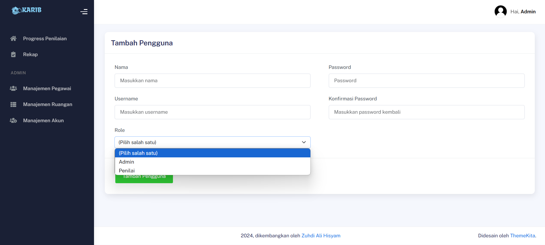
Task: Click the users-cog icon beside Manajemen Akun
Action: (x=13, y=121)
